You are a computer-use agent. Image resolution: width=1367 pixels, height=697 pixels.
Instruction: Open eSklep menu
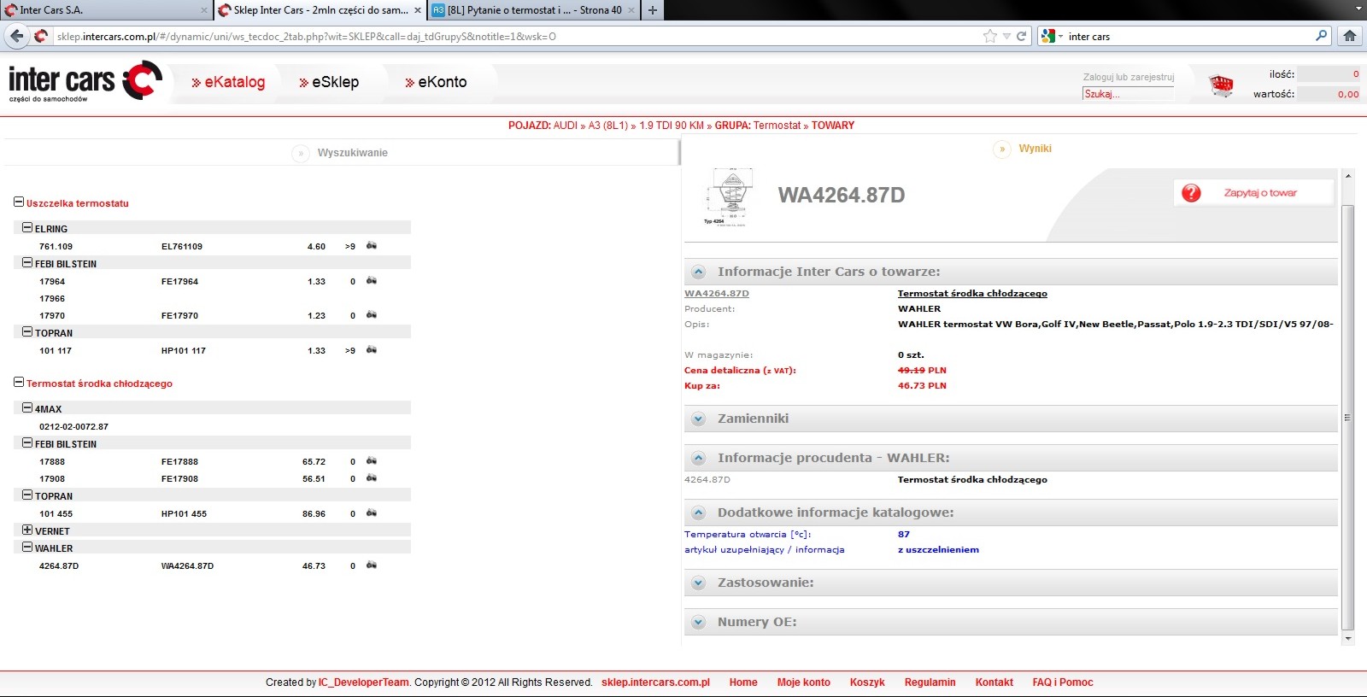click(x=329, y=82)
